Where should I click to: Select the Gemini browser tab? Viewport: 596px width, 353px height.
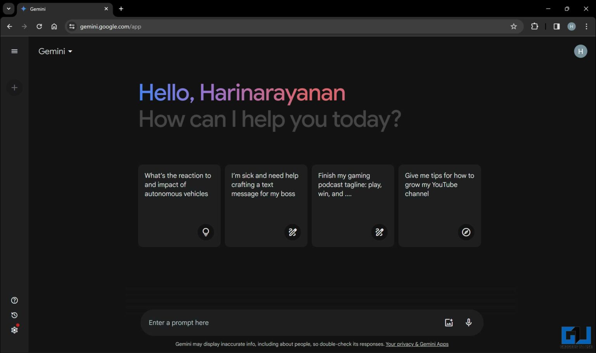[62, 9]
